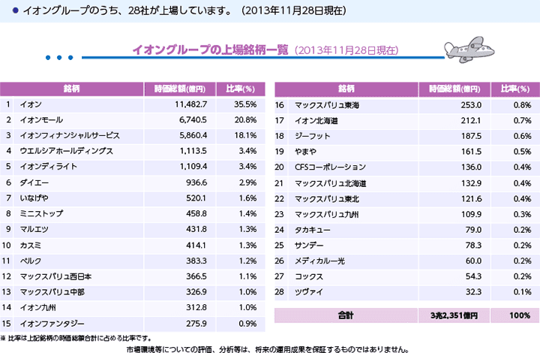
Task: Click the value '1,113.5'
Action: coord(193,151)
